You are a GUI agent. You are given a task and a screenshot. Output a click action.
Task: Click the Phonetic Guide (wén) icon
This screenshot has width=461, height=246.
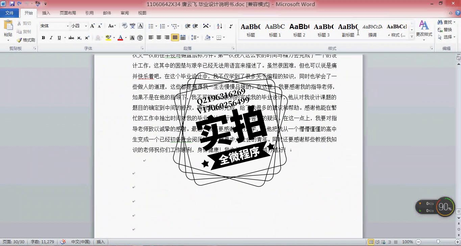pos(132,26)
